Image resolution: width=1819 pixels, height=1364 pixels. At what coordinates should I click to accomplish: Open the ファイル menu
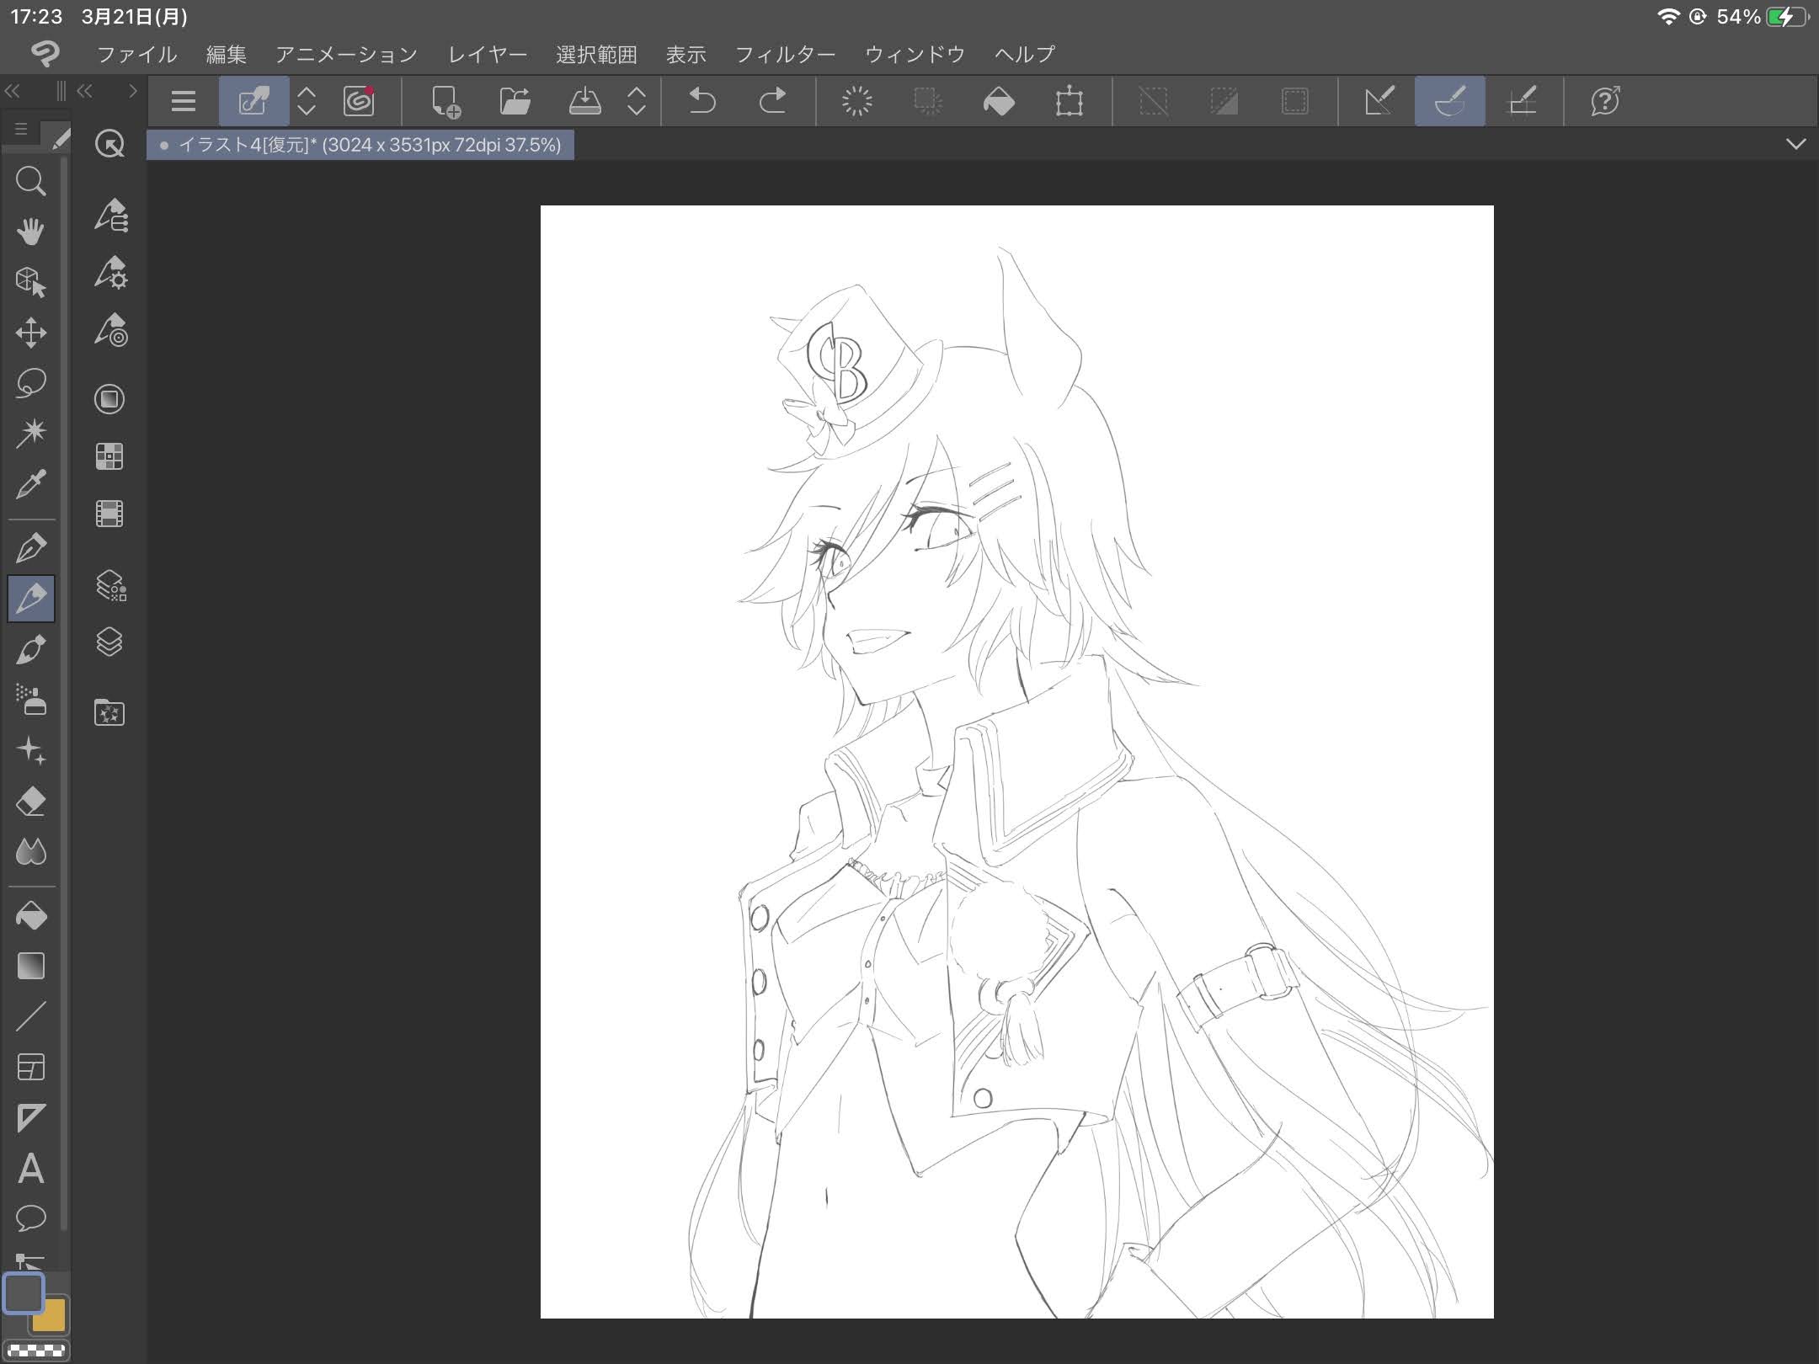(x=137, y=55)
